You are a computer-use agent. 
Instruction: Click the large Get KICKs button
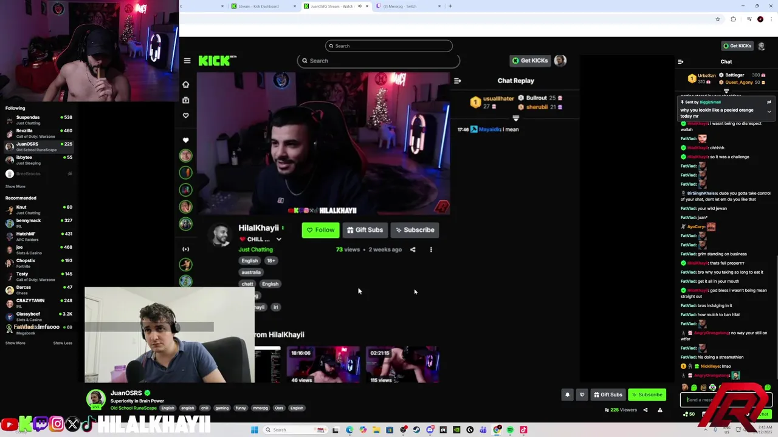click(530, 60)
